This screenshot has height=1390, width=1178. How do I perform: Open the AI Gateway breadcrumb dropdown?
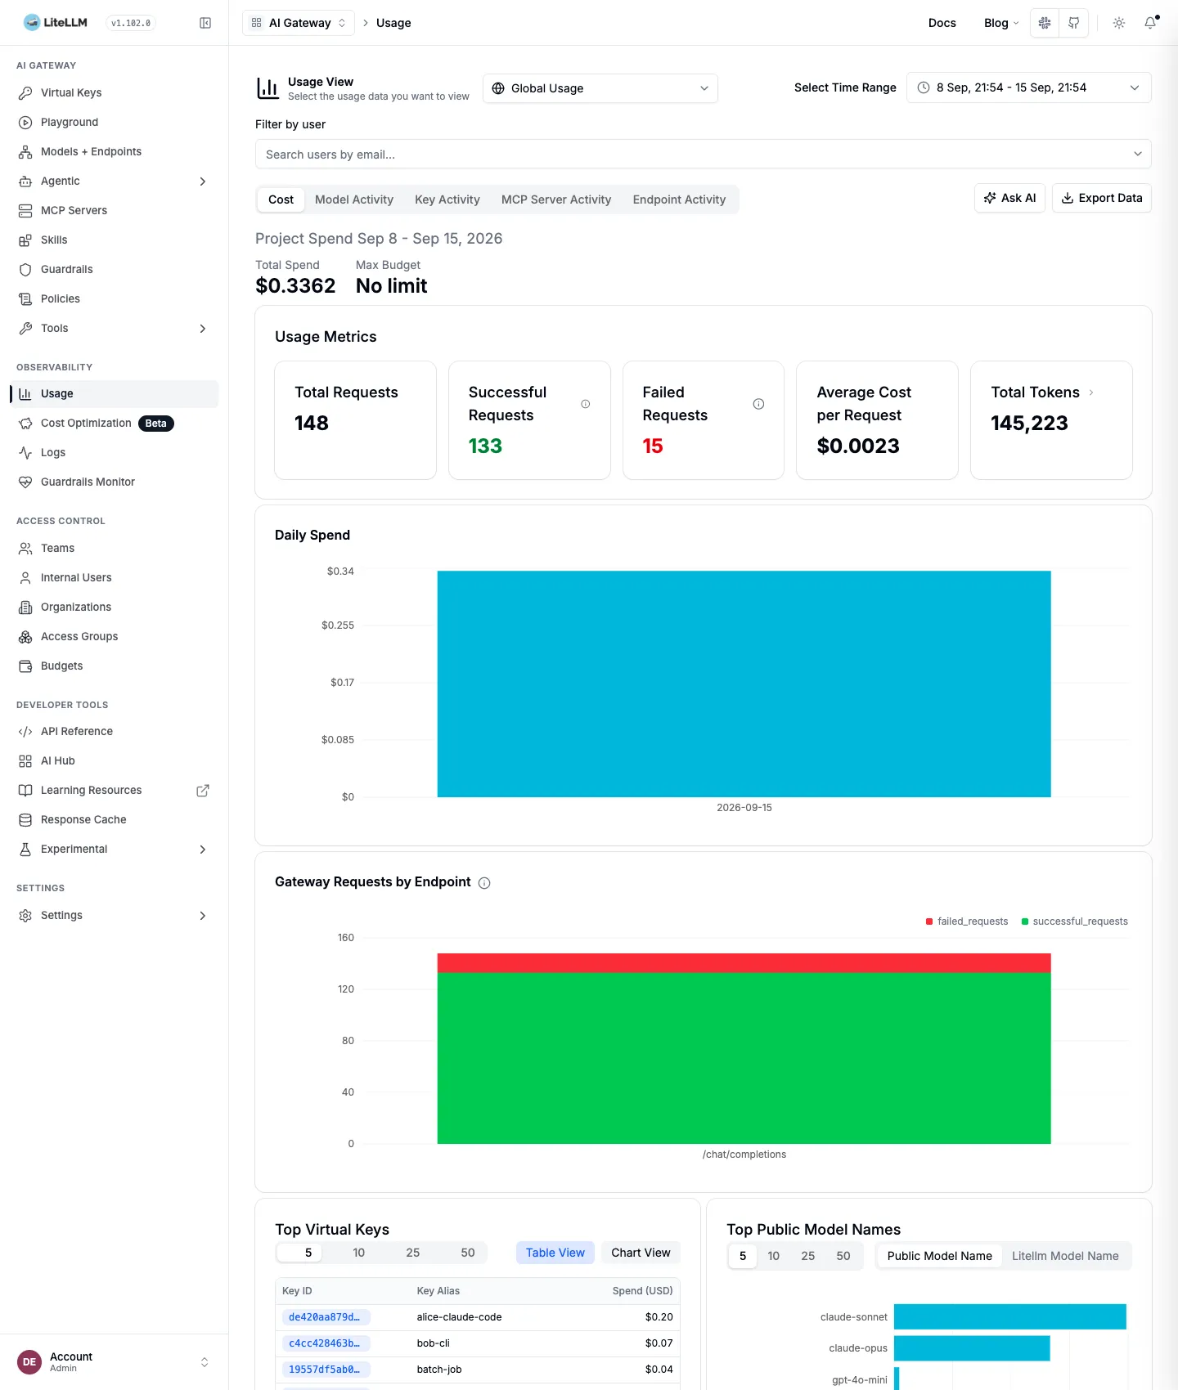(299, 23)
